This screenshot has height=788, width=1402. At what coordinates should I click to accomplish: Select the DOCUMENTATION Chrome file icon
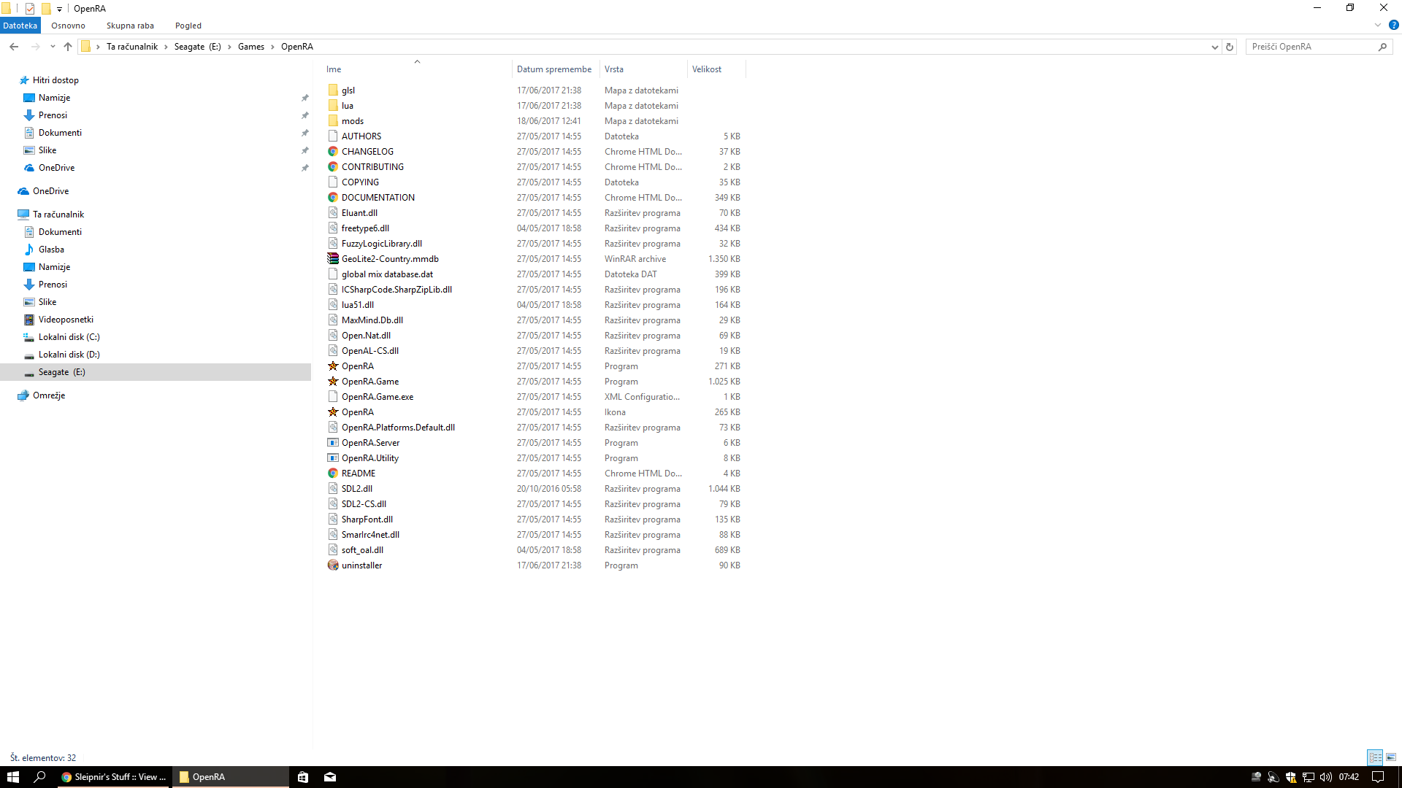(x=333, y=198)
